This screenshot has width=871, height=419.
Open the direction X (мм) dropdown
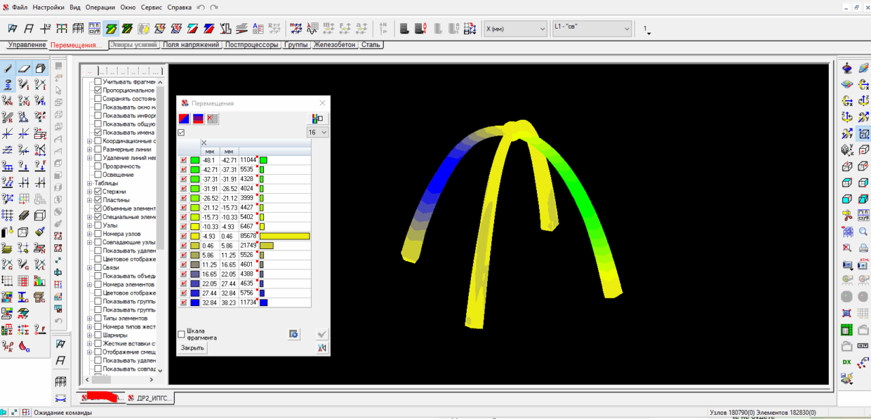(x=515, y=29)
